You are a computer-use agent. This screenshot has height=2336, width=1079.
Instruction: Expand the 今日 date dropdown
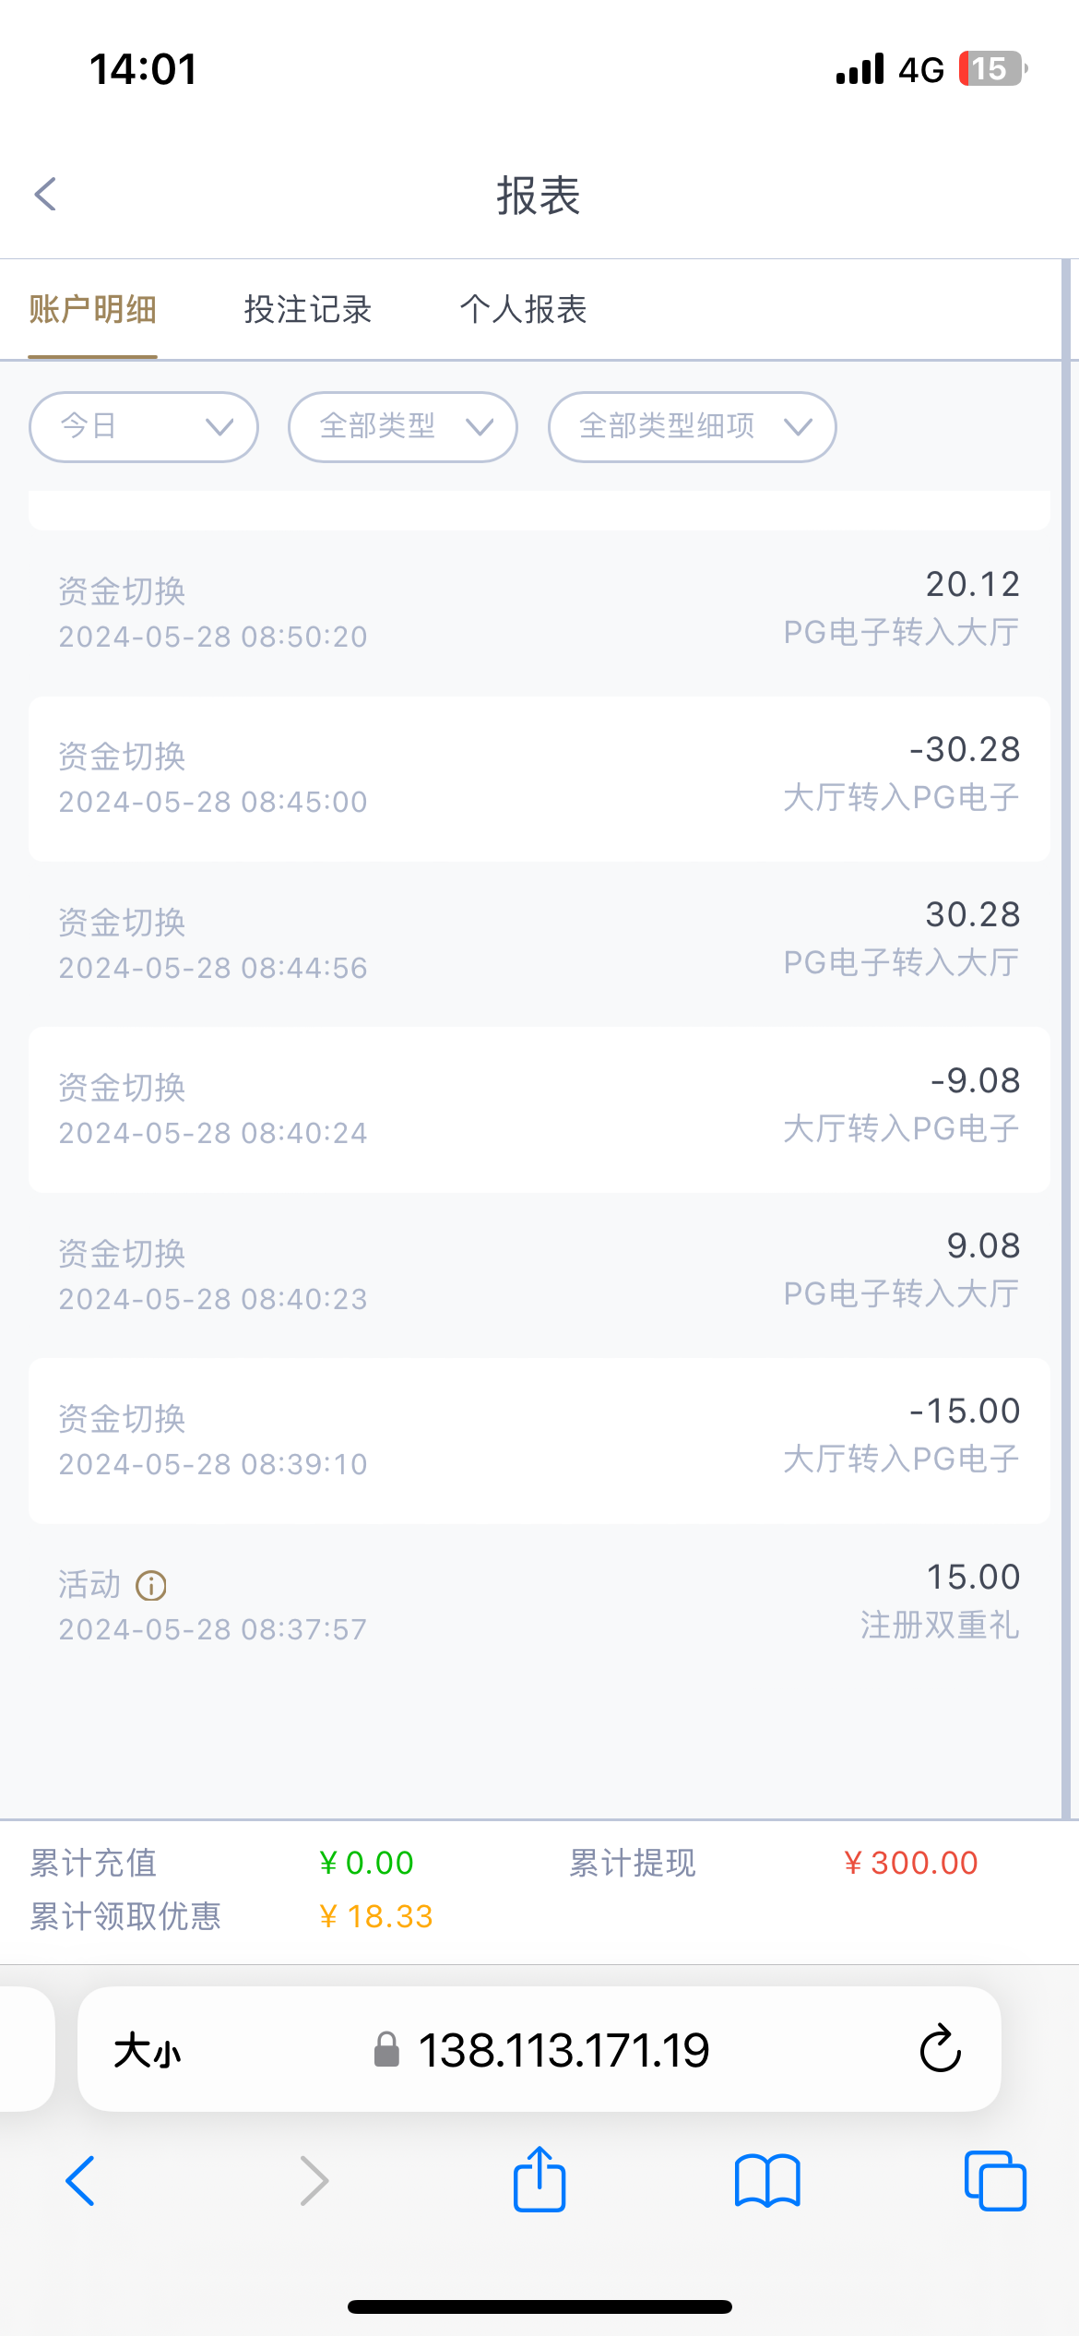point(144,427)
